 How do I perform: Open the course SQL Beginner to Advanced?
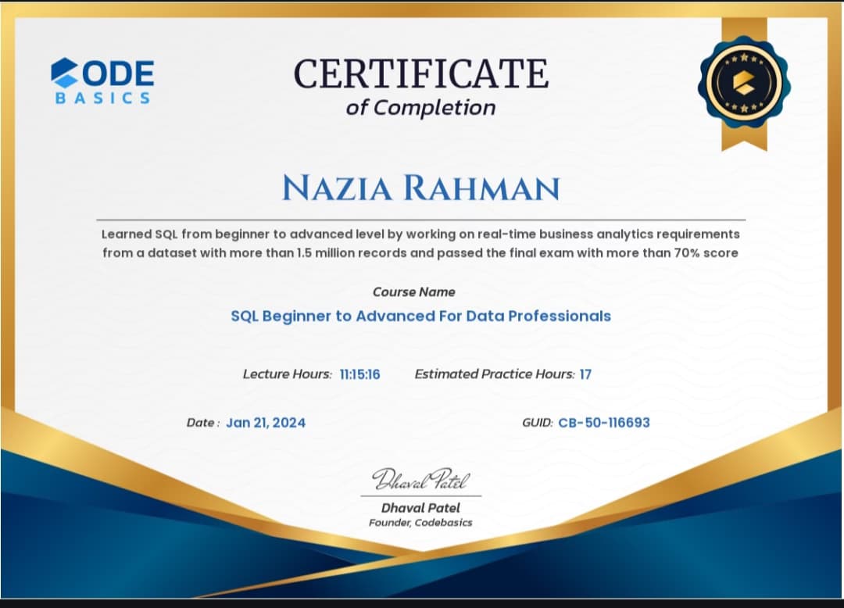[420, 317]
